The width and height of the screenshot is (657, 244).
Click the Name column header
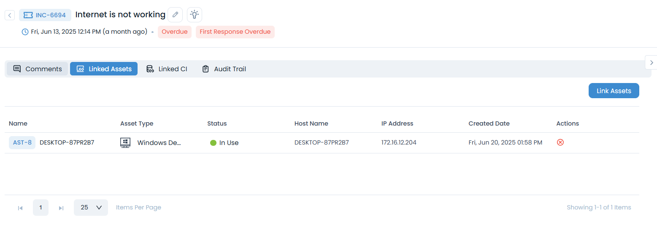pos(18,123)
